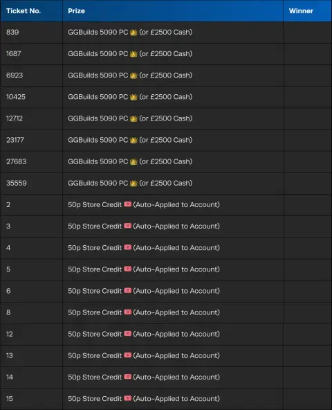Click the prize text for ticket 1687

point(130,54)
